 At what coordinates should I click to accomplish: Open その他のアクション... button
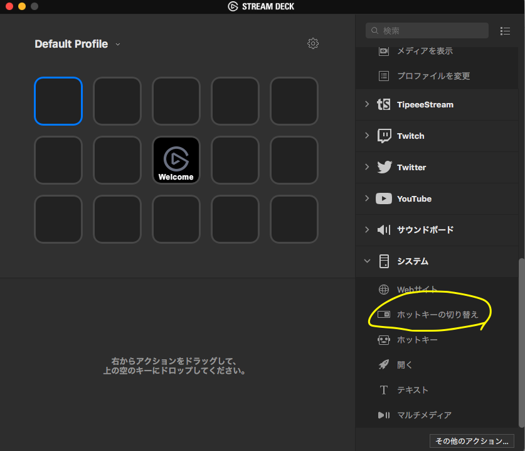point(472,441)
